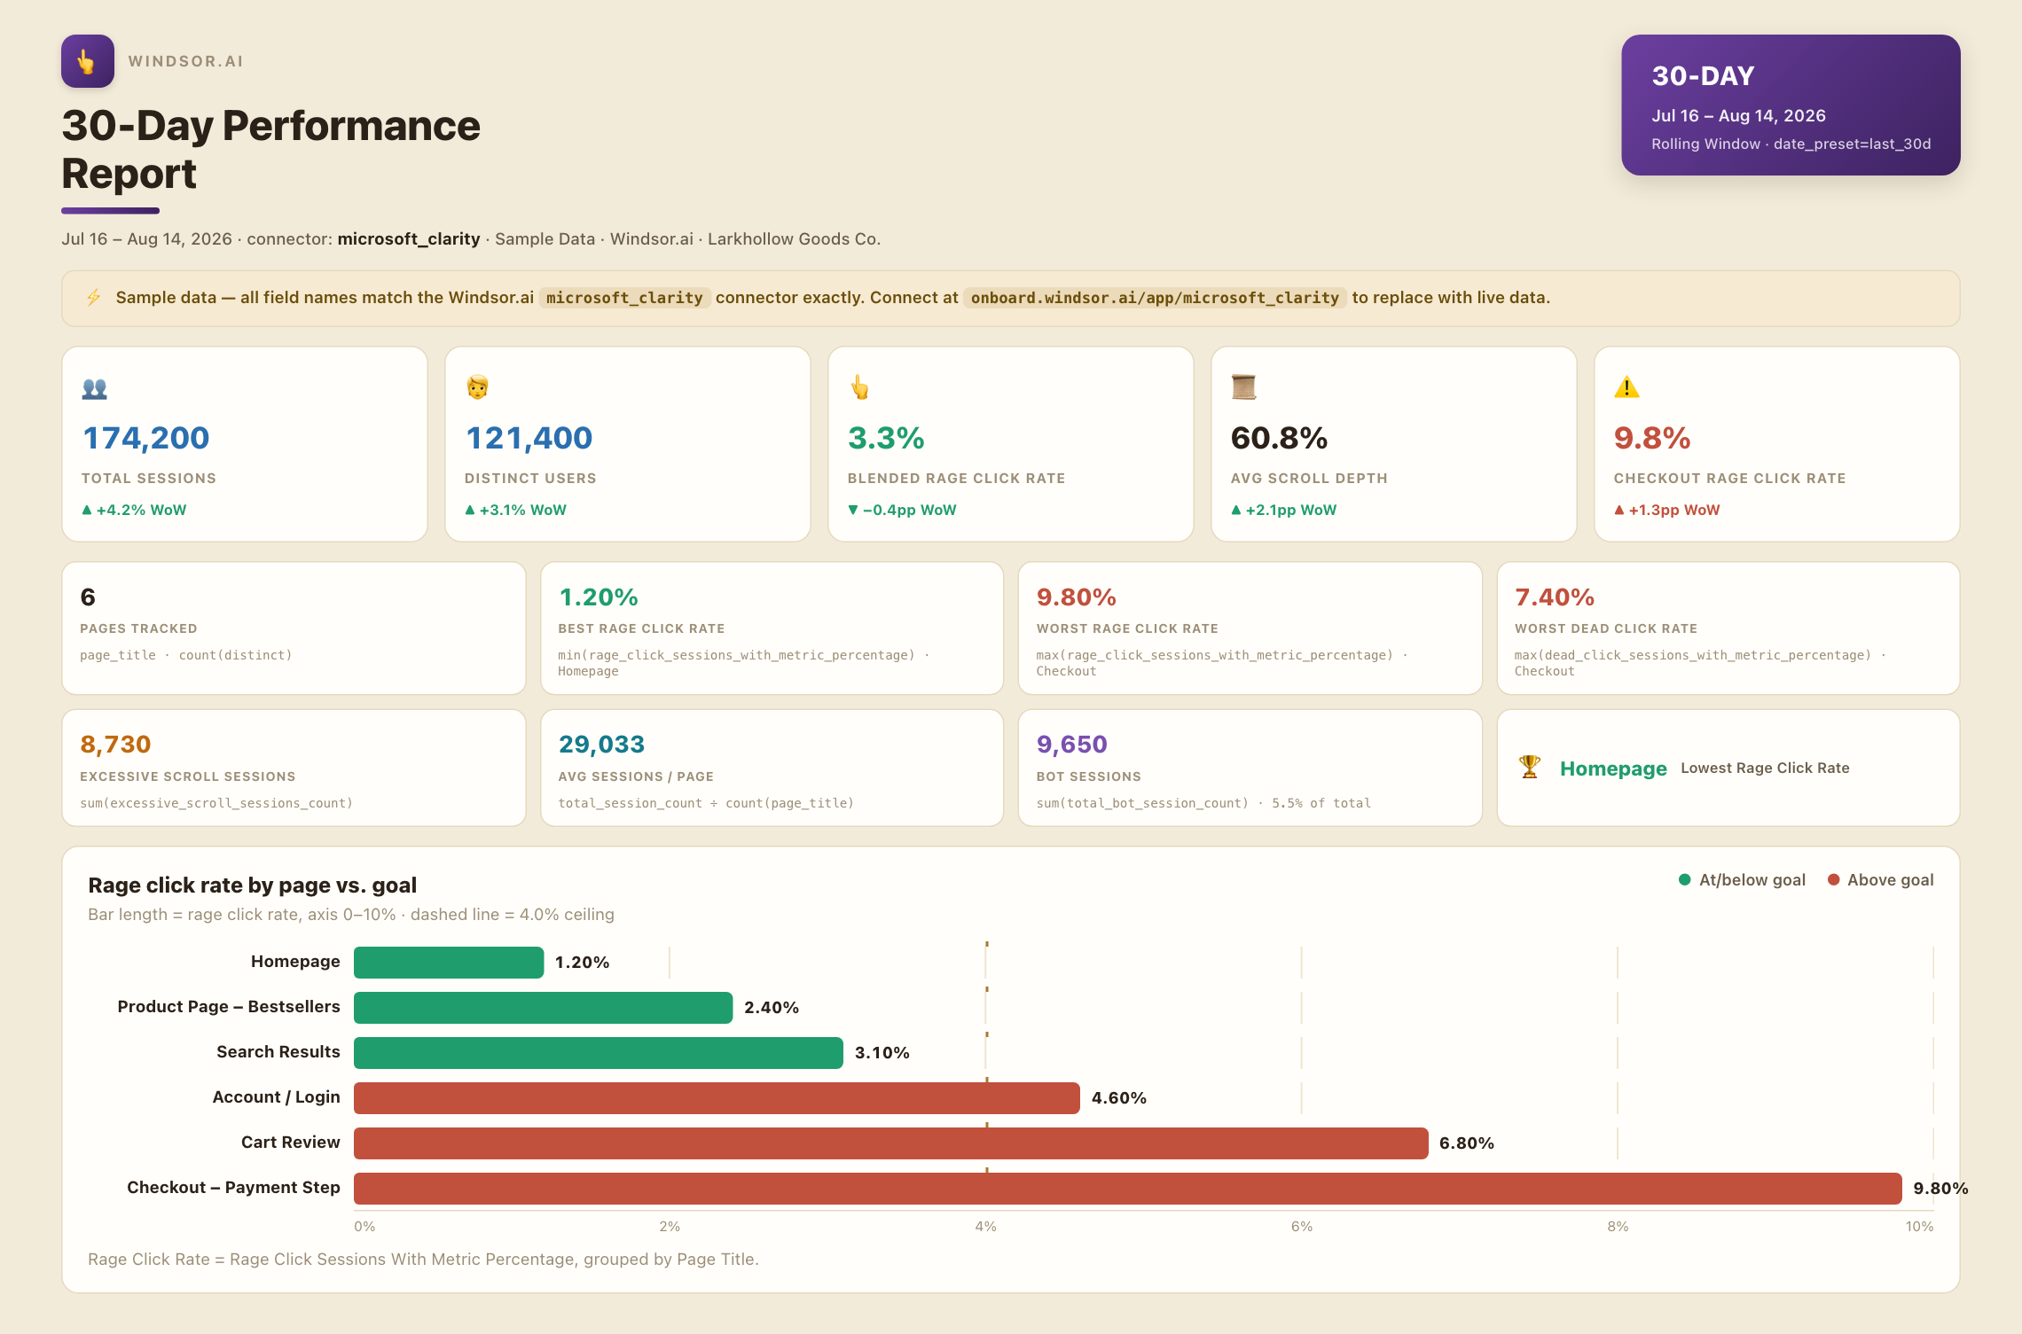Click the 9,650 bot sessions value
The height and width of the screenshot is (1334, 2022).
(x=1072, y=745)
